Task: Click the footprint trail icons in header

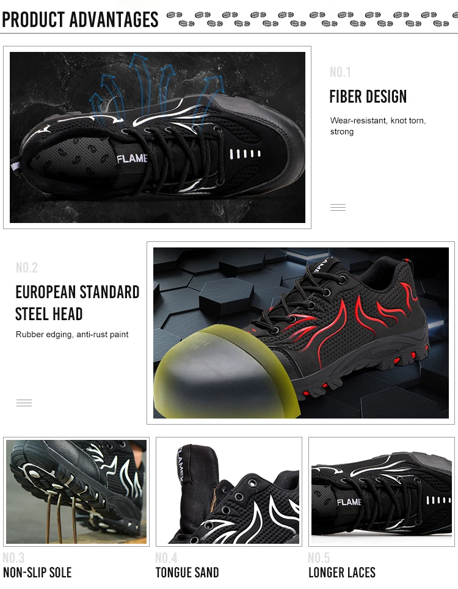Action: [311, 19]
